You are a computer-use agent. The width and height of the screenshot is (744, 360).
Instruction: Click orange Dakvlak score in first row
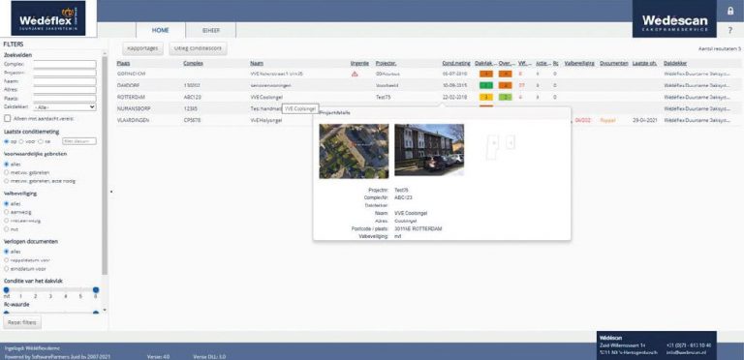coord(486,74)
